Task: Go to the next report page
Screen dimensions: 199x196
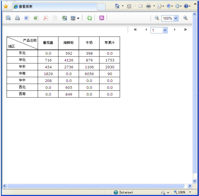Action: point(175,30)
